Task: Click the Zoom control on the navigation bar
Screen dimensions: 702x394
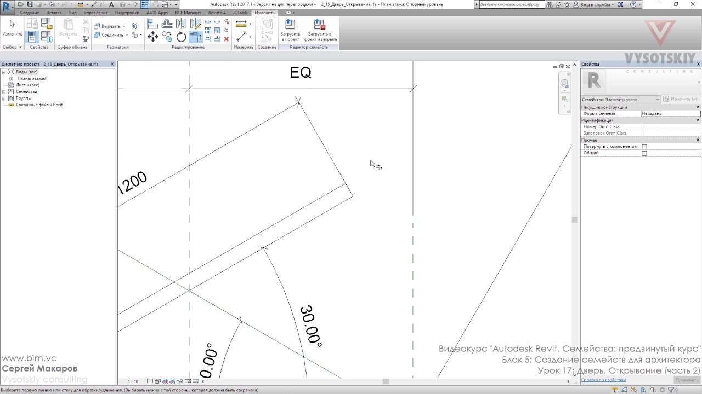Action: click(564, 99)
